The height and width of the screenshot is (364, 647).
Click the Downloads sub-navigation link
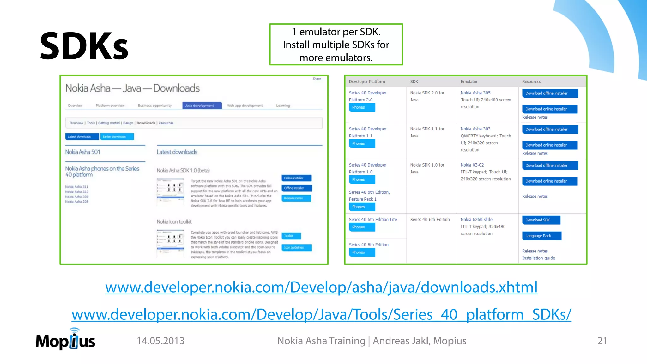point(146,123)
